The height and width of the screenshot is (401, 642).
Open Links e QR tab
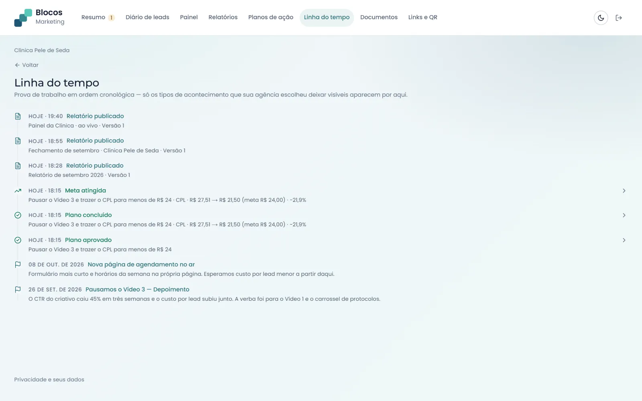click(423, 17)
